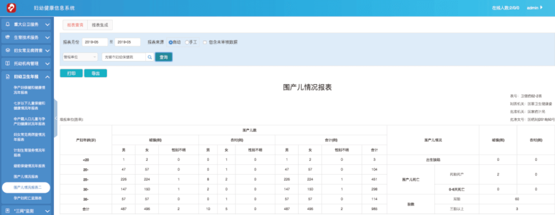
Task: Click the end month field after 至
Action: [x=128, y=42]
